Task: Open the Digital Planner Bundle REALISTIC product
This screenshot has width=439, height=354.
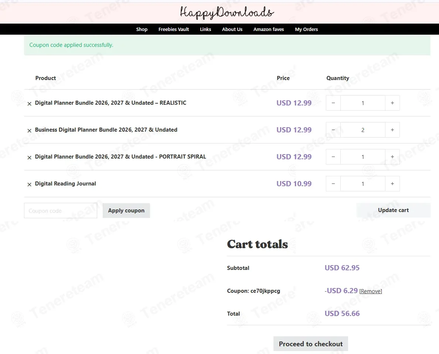Action: 110,103
